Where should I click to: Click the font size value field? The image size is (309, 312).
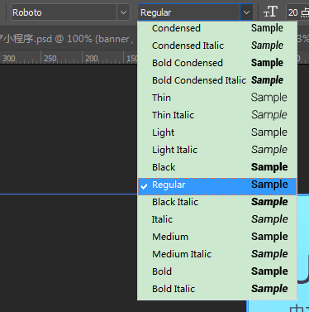click(297, 12)
